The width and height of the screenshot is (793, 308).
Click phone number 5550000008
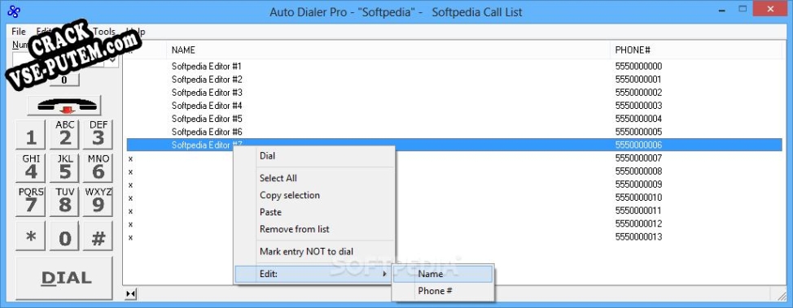pyautogui.click(x=638, y=171)
